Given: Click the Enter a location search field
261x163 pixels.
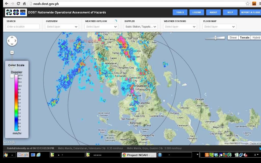Looking at the screenshot, I should pyautogui.click(x=23, y=26).
